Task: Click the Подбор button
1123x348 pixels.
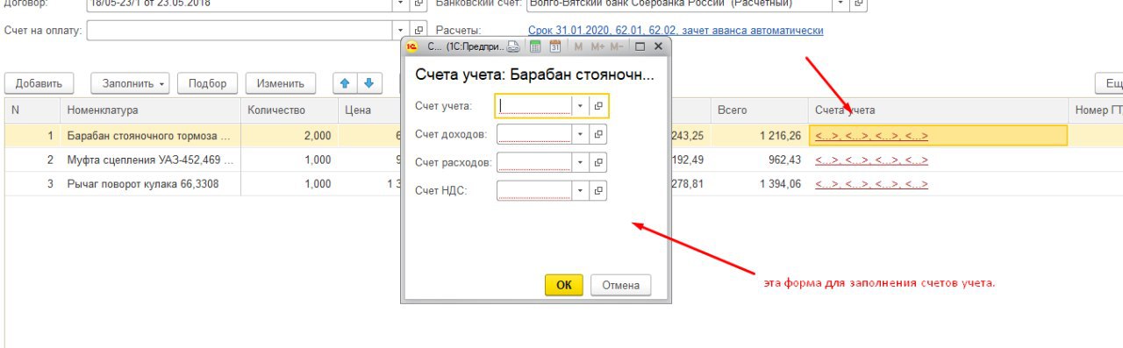Action: point(208,83)
